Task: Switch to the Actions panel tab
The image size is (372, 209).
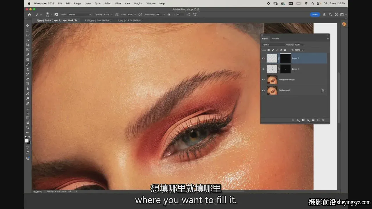Action: 276,39
